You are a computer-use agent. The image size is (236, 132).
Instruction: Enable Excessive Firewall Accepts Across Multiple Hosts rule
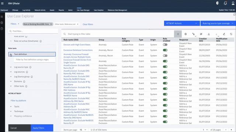point(165,56)
